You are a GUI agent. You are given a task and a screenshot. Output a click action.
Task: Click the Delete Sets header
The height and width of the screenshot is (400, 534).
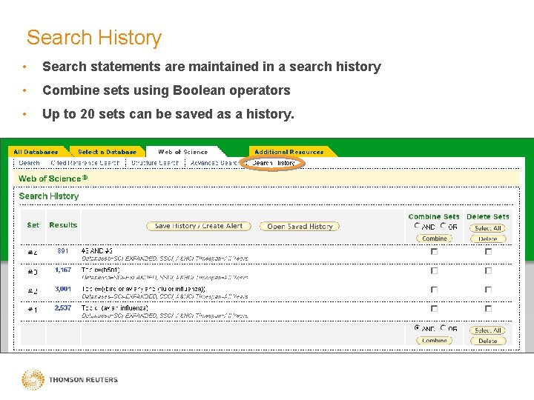click(x=488, y=216)
